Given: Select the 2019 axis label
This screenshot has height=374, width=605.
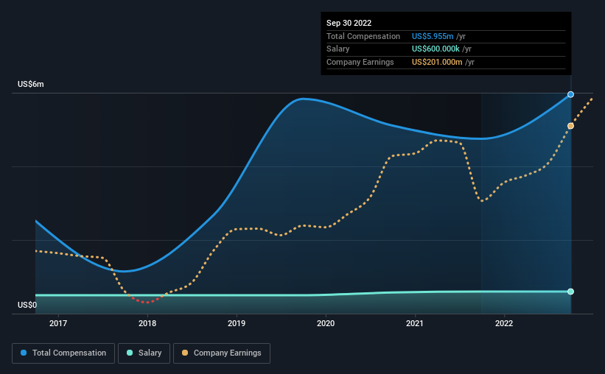Looking at the screenshot, I should 237,323.
